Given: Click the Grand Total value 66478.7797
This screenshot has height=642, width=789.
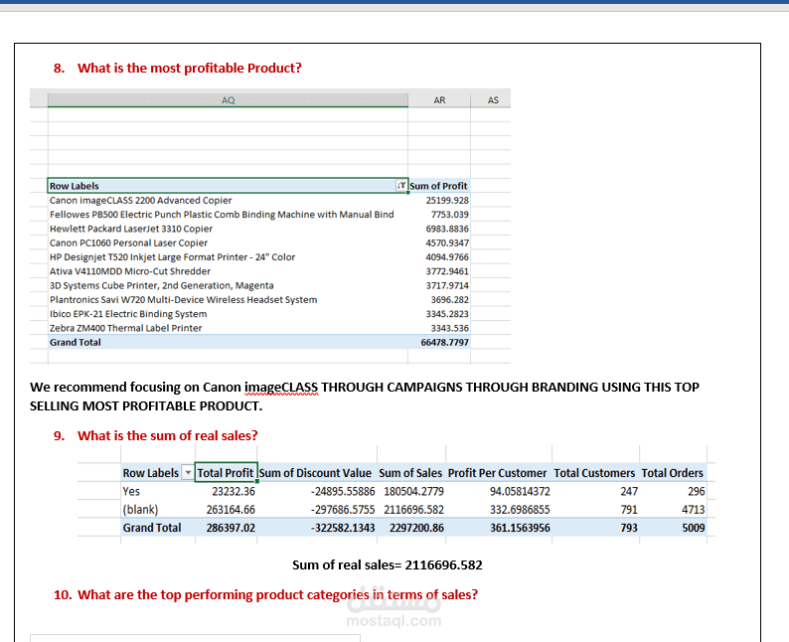Looking at the screenshot, I should click(x=444, y=342).
